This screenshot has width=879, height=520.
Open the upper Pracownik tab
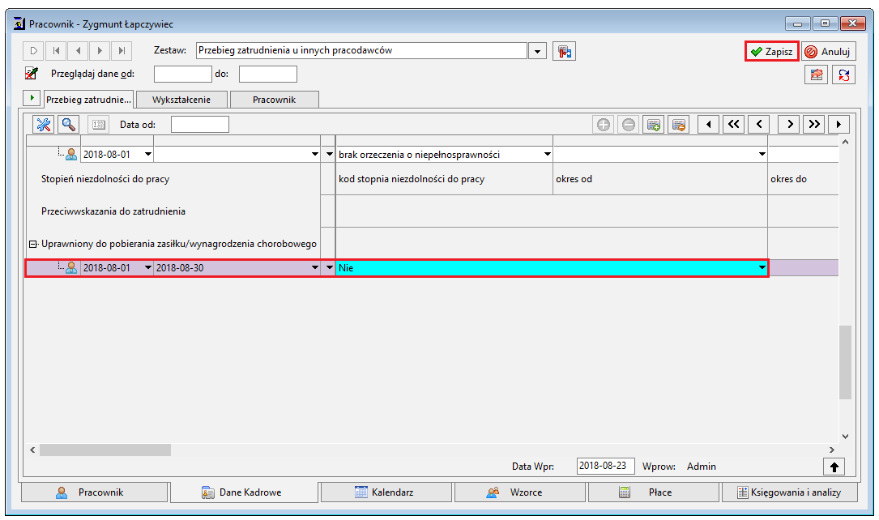274,100
